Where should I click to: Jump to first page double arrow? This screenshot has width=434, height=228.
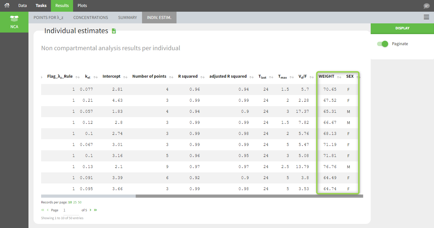coord(43,210)
